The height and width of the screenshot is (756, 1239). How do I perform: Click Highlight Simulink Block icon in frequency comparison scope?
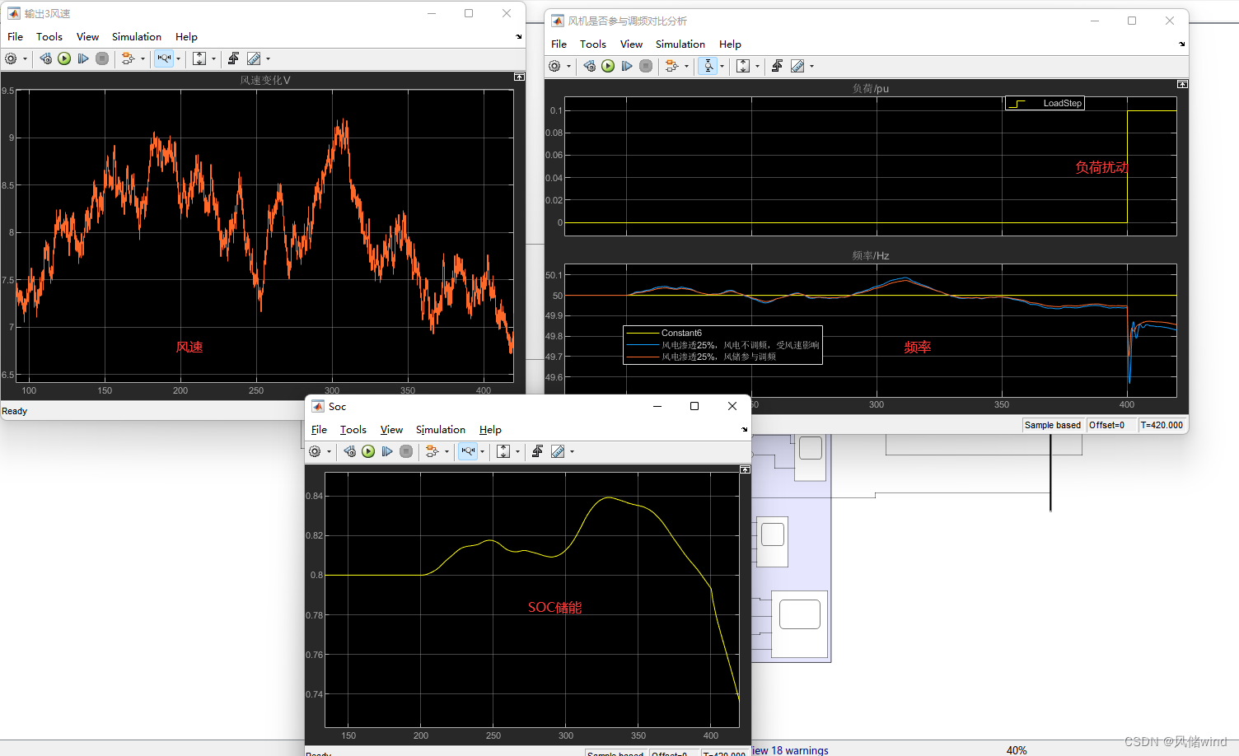(671, 66)
